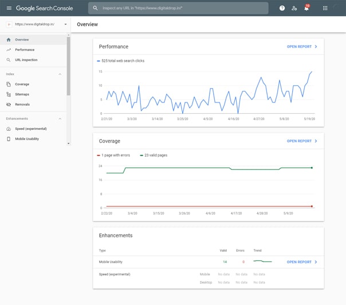Click the green end point on Coverage chart
Screen dimensions: 346x305
312,168
